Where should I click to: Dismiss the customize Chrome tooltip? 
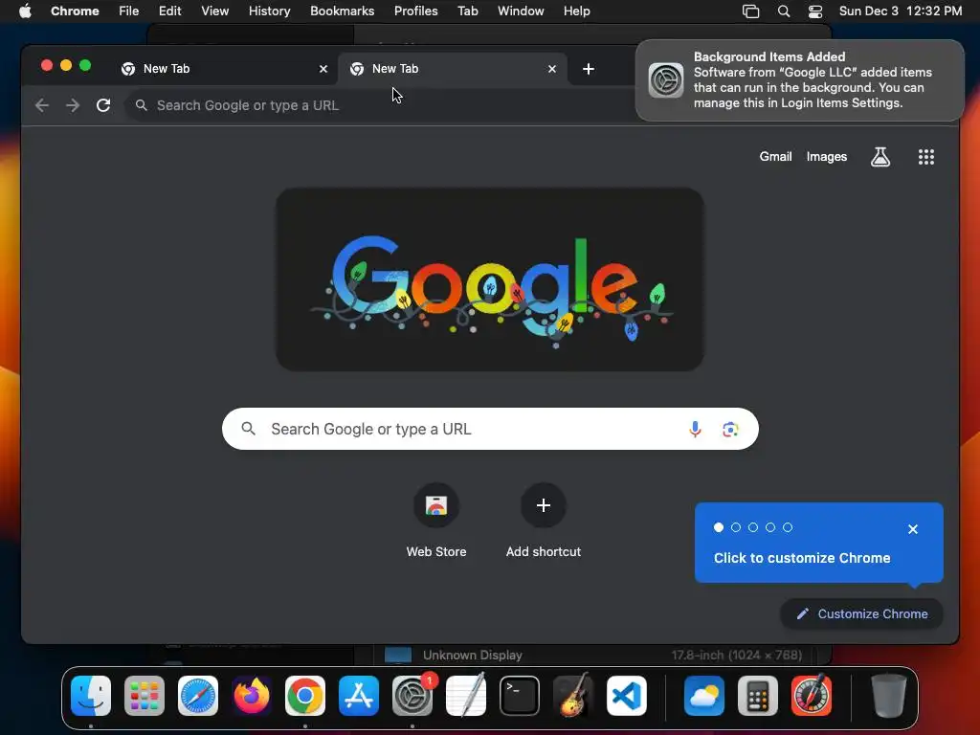click(912, 529)
